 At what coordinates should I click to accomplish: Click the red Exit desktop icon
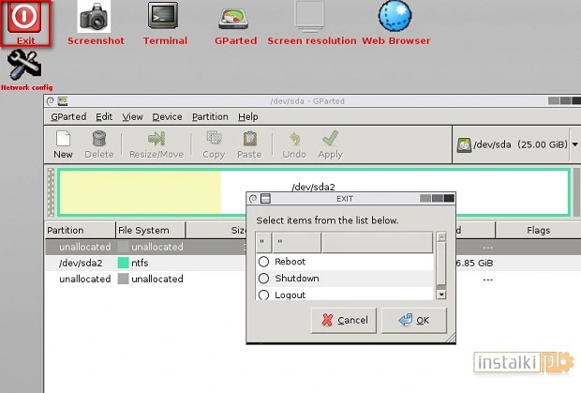[x=25, y=20]
